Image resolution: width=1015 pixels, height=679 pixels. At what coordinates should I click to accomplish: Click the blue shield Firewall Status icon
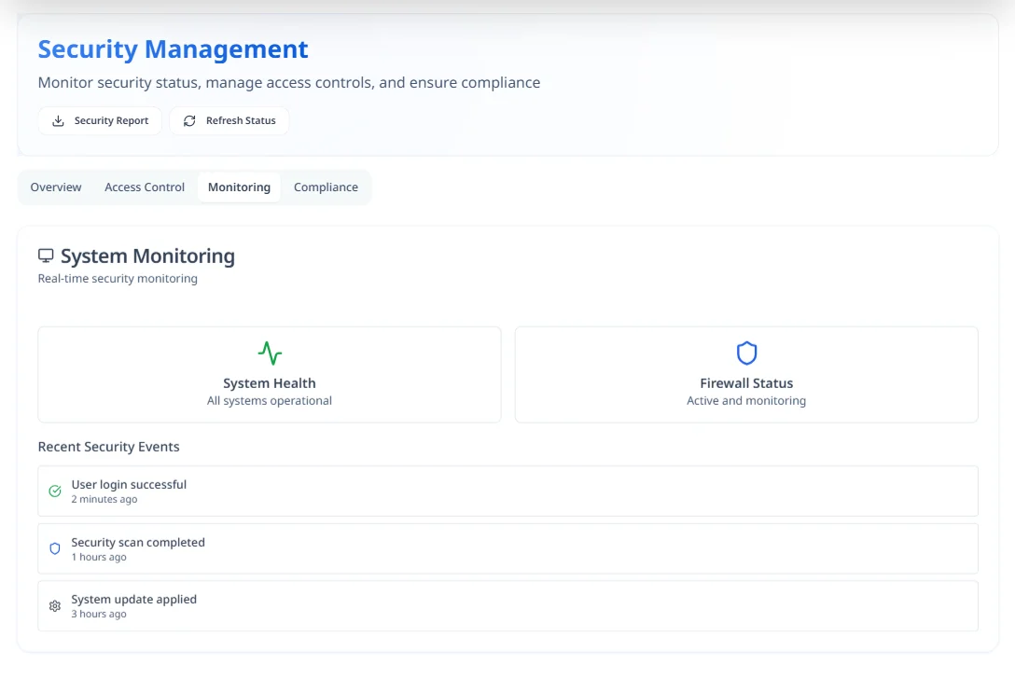(x=746, y=353)
